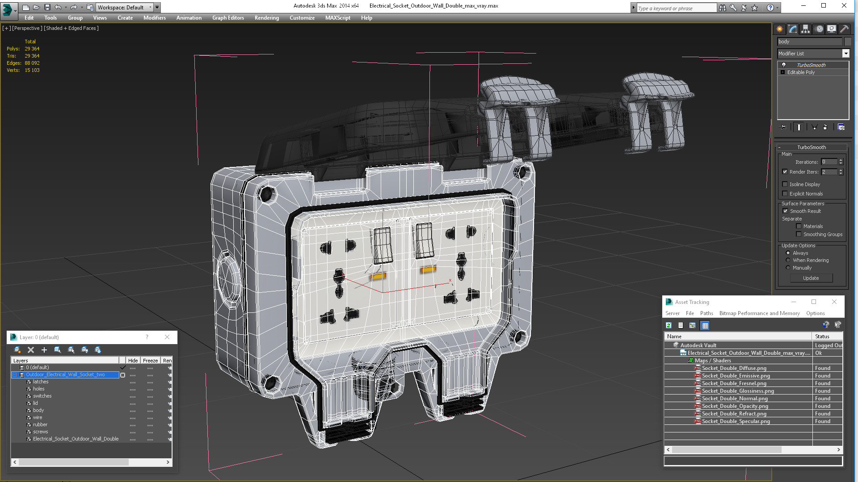This screenshot has height=482, width=858.
Task: Click the Pin Stack icon
Action: [783, 127]
